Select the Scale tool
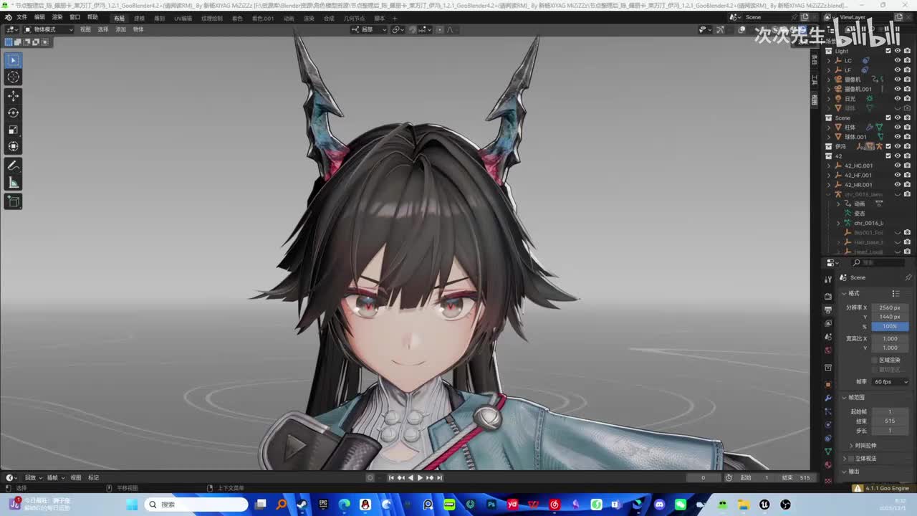Screen dimensions: 917x516 click(x=14, y=130)
